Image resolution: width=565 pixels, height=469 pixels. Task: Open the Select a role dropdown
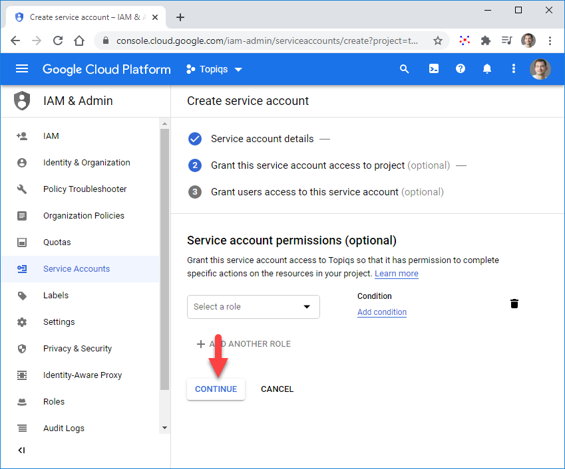[253, 307]
